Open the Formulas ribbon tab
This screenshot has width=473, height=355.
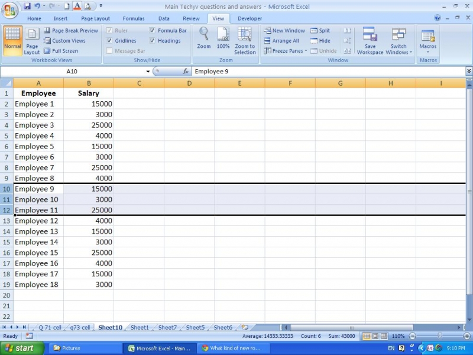pyautogui.click(x=133, y=18)
